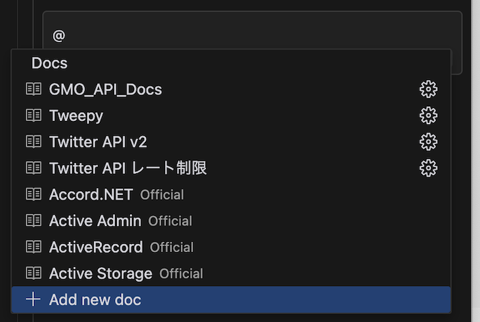Choose Twitter API v2 from Docs list
Image resolution: width=480 pixels, height=322 pixels.
(231, 142)
